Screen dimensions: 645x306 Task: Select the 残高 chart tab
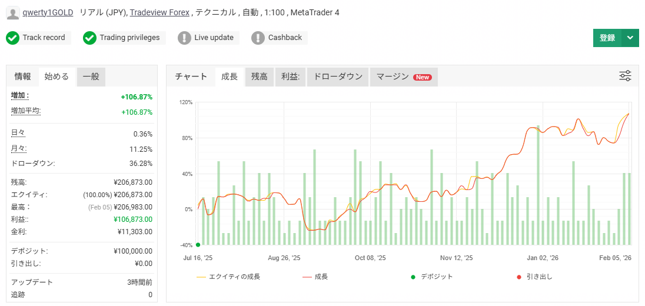(x=259, y=76)
